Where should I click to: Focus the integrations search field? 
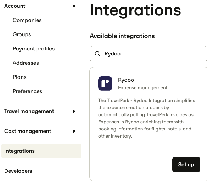(x=148, y=54)
